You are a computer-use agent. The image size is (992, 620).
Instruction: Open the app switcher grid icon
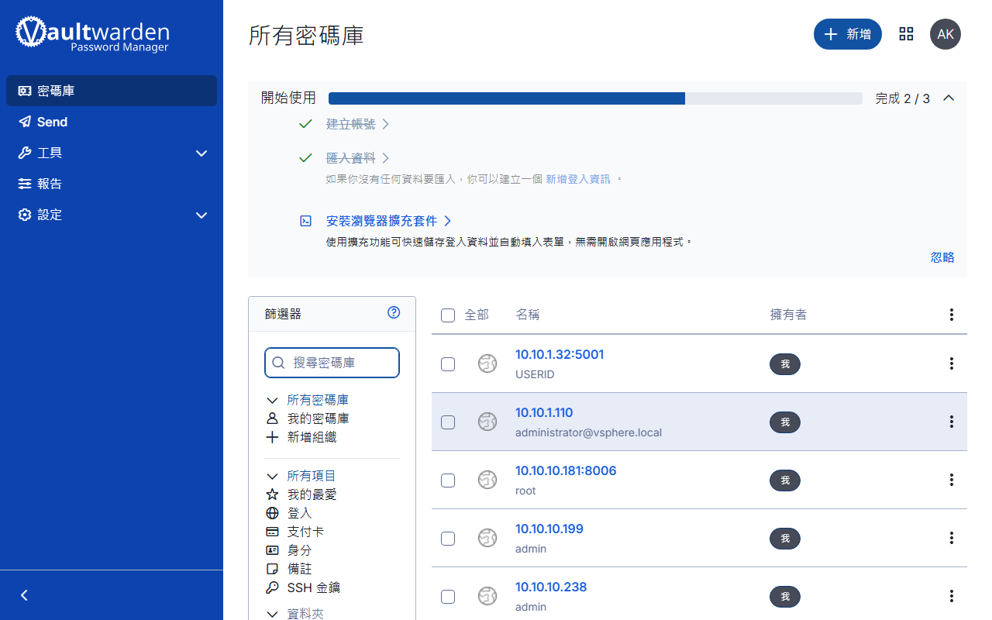pyautogui.click(x=906, y=34)
